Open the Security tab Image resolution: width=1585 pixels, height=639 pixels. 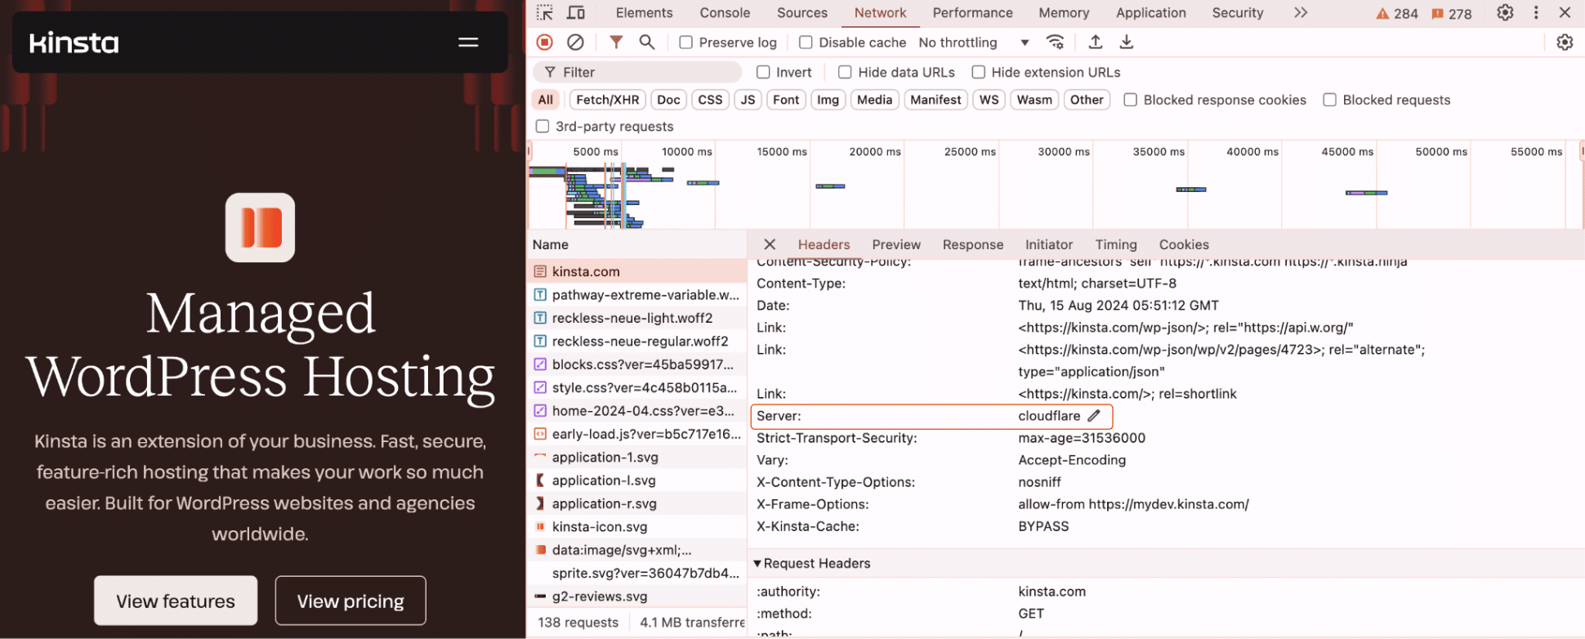tap(1237, 13)
